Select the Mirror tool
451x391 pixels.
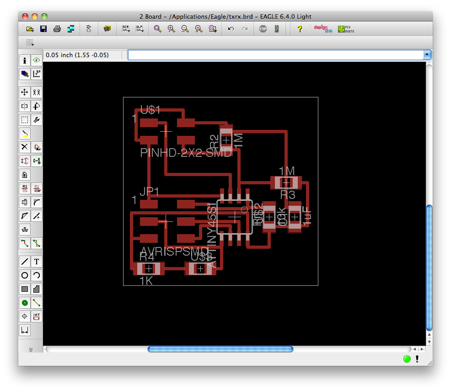(25, 106)
